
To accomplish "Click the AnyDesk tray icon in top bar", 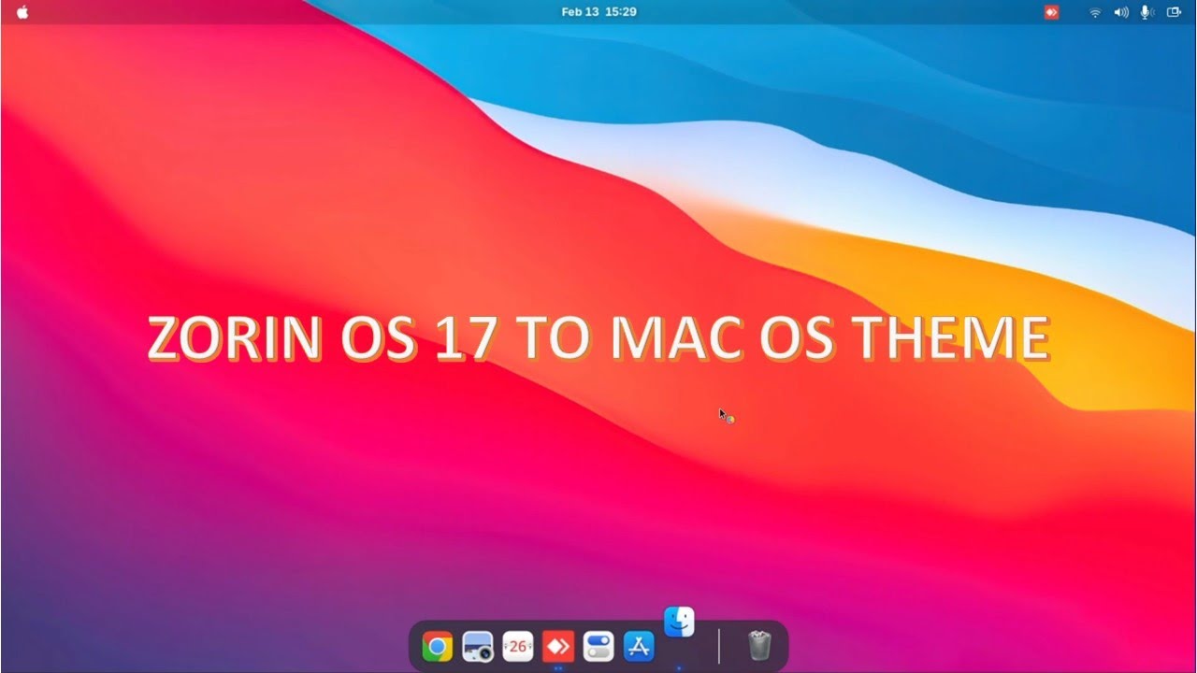I will point(1052,12).
